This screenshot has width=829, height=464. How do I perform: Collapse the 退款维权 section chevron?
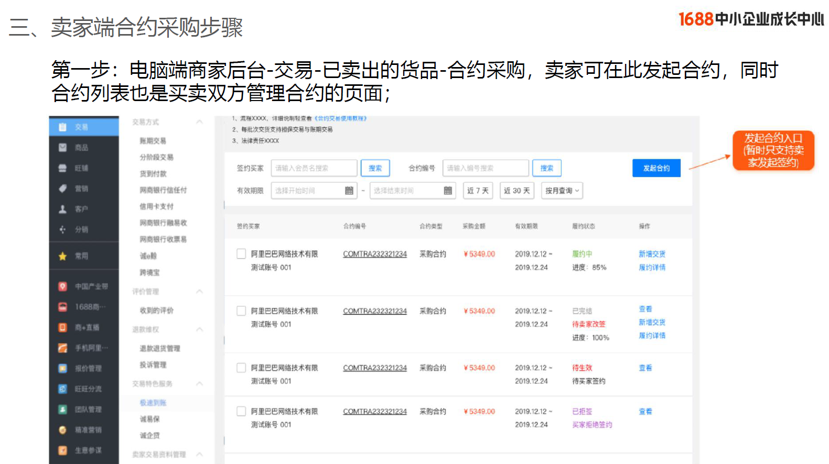tap(200, 329)
